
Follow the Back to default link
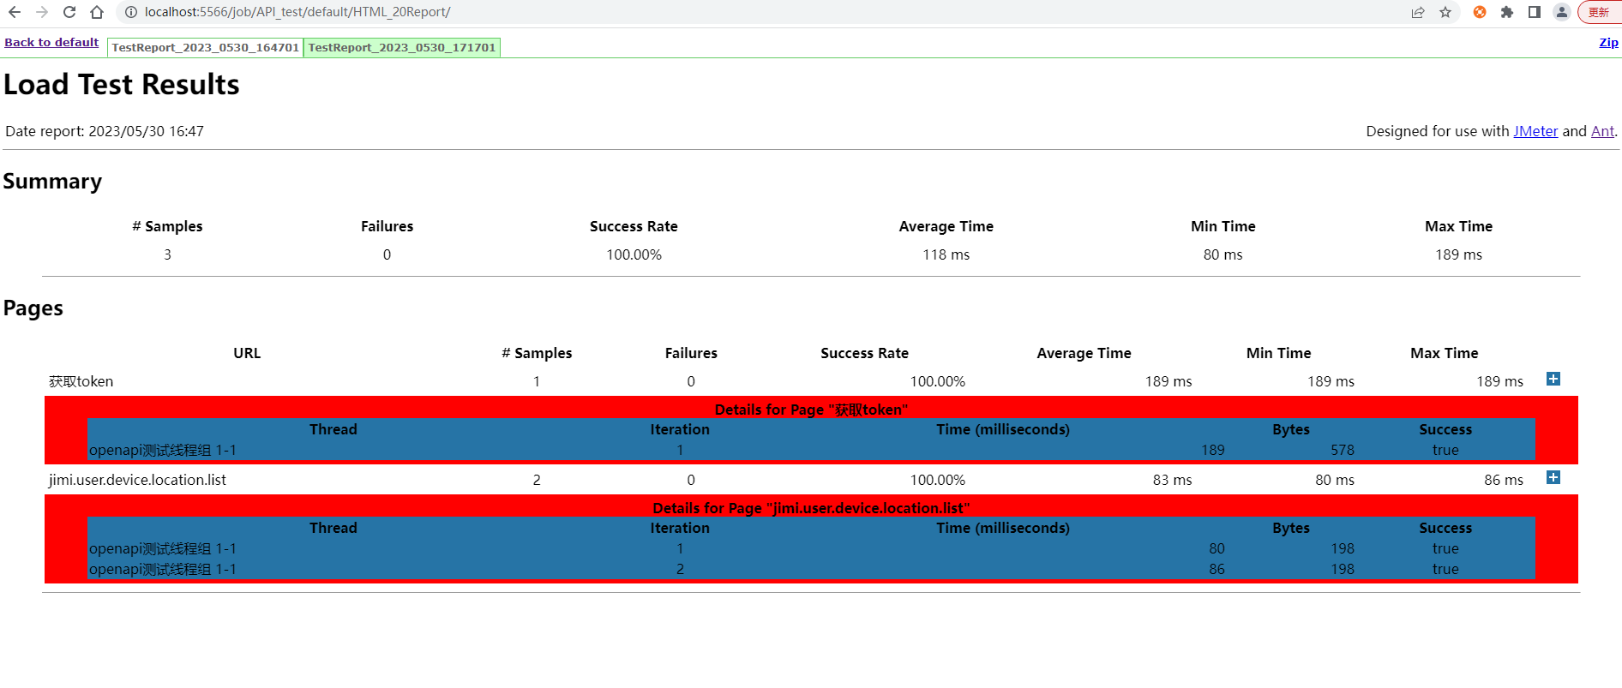(x=51, y=42)
